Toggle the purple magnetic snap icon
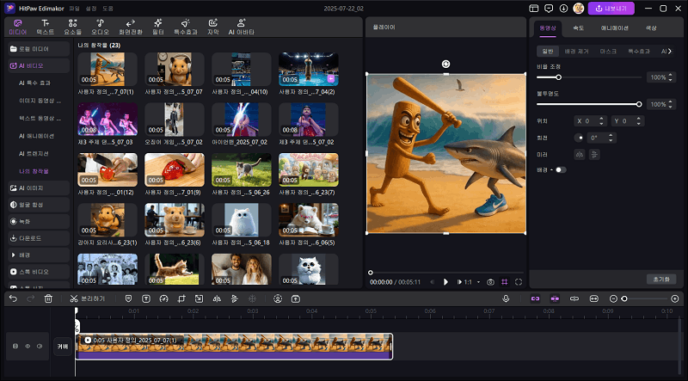The width and height of the screenshot is (688, 381). tap(555, 298)
